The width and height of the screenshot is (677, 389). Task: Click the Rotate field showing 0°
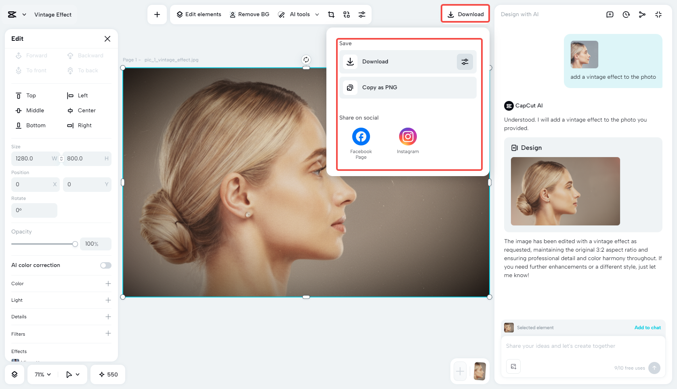click(x=34, y=210)
